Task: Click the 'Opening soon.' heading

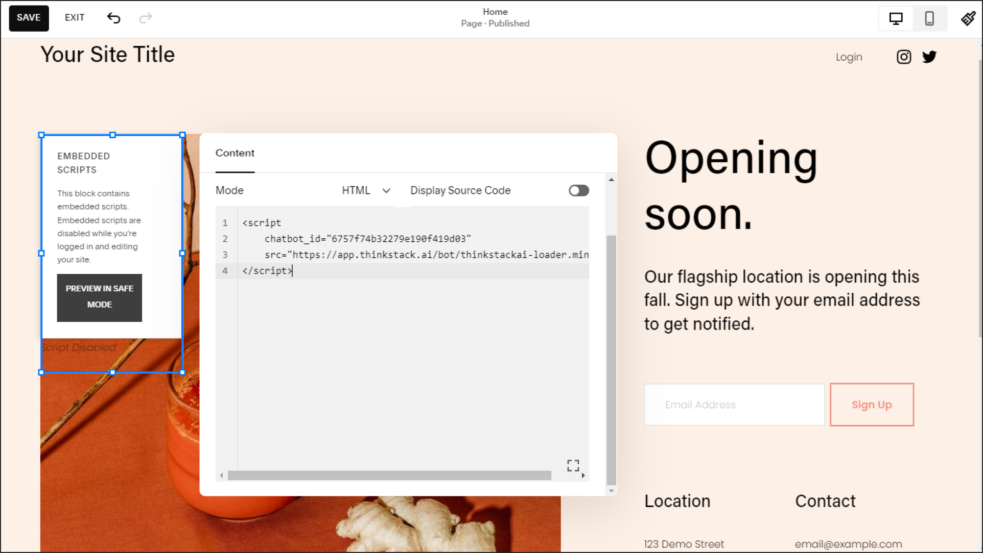Action: click(x=731, y=186)
